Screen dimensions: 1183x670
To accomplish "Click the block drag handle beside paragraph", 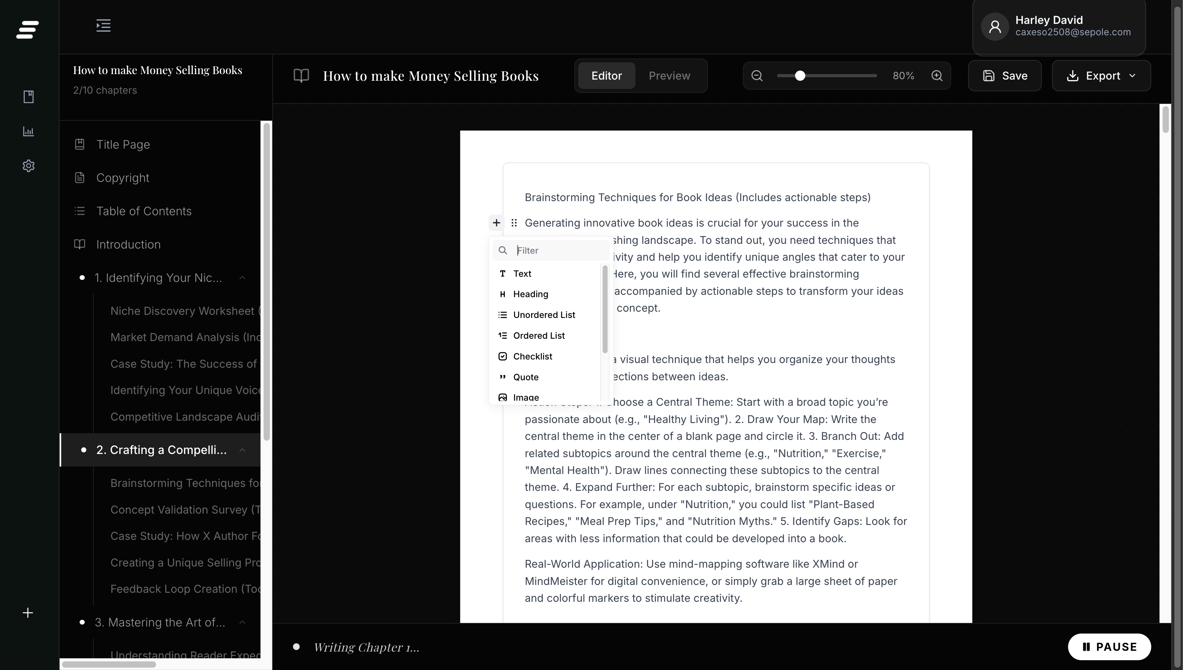I will (x=514, y=223).
